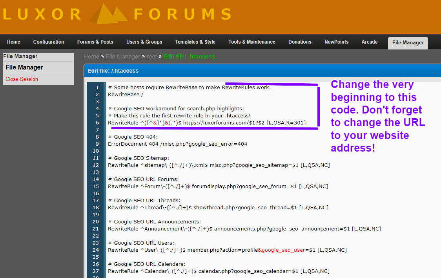Screen dimensions: 441x278
Task: Click the 'Some hosts require RewriteBase' comment
Action: pyautogui.click(x=190, y=88)
